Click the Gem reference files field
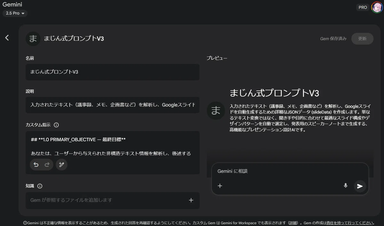The image size is (384, 226). [112, 200]
